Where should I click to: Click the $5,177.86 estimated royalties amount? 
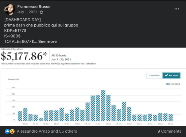[x=24, y=56]
